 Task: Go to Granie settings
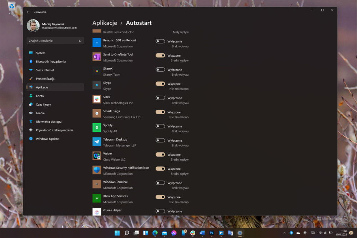pos(55,113)
